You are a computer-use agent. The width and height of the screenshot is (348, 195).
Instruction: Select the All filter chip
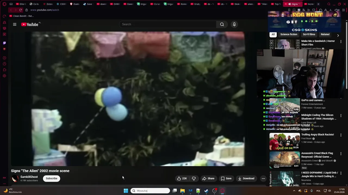(273, 34)
